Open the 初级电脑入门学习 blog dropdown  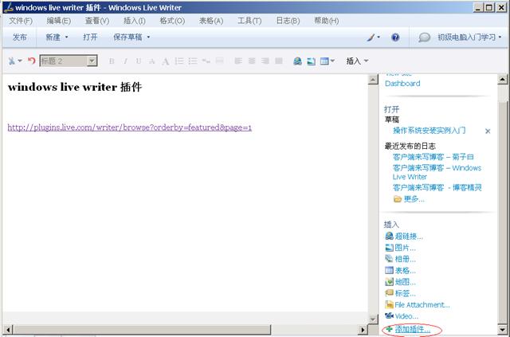[469, 37]
